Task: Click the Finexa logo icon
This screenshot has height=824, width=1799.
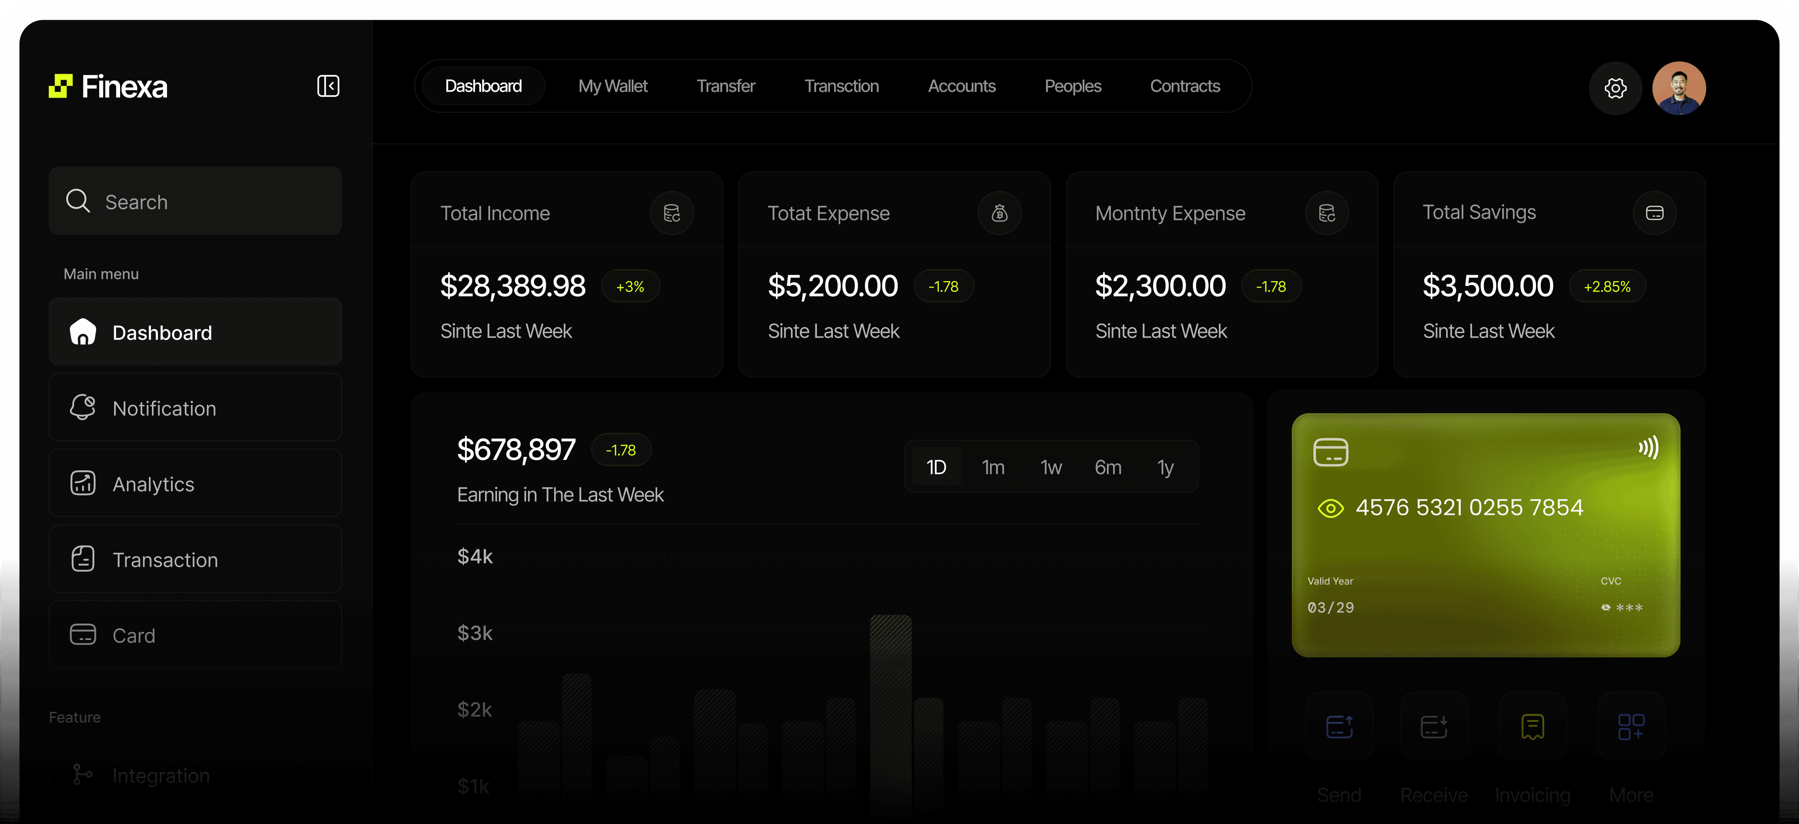Action: (x=61, y=86)
